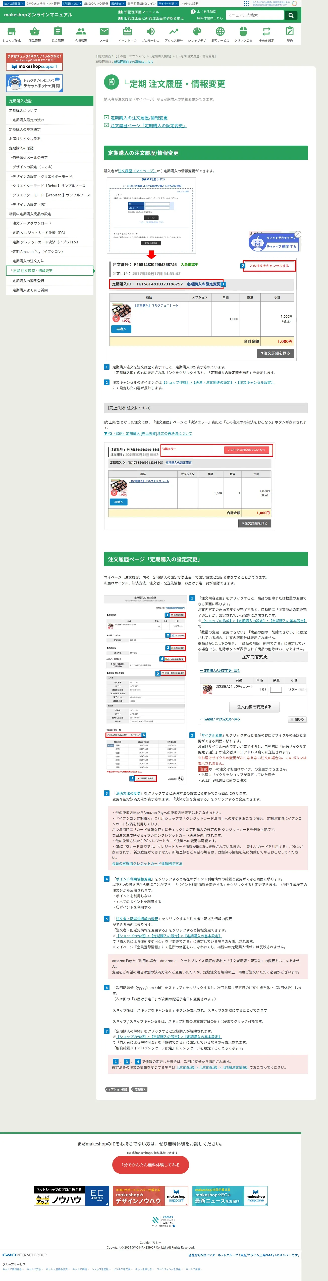This screenshot has width=328, height=1281.
Task: Open クリエイターモード【Wabisabi】サンプルソース item
Action: [x=50, y=195]
